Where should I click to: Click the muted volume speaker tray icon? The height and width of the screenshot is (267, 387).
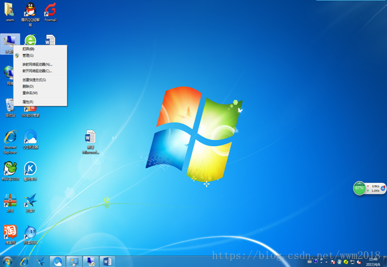pyautogui.click(x=359, y=262)
